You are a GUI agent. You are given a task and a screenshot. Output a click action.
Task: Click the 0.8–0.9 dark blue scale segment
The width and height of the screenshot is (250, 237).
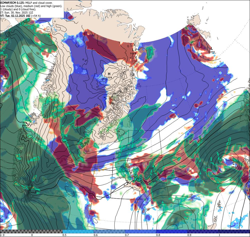172,231
